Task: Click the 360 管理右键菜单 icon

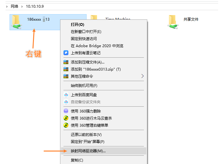Action: point(66,125)
